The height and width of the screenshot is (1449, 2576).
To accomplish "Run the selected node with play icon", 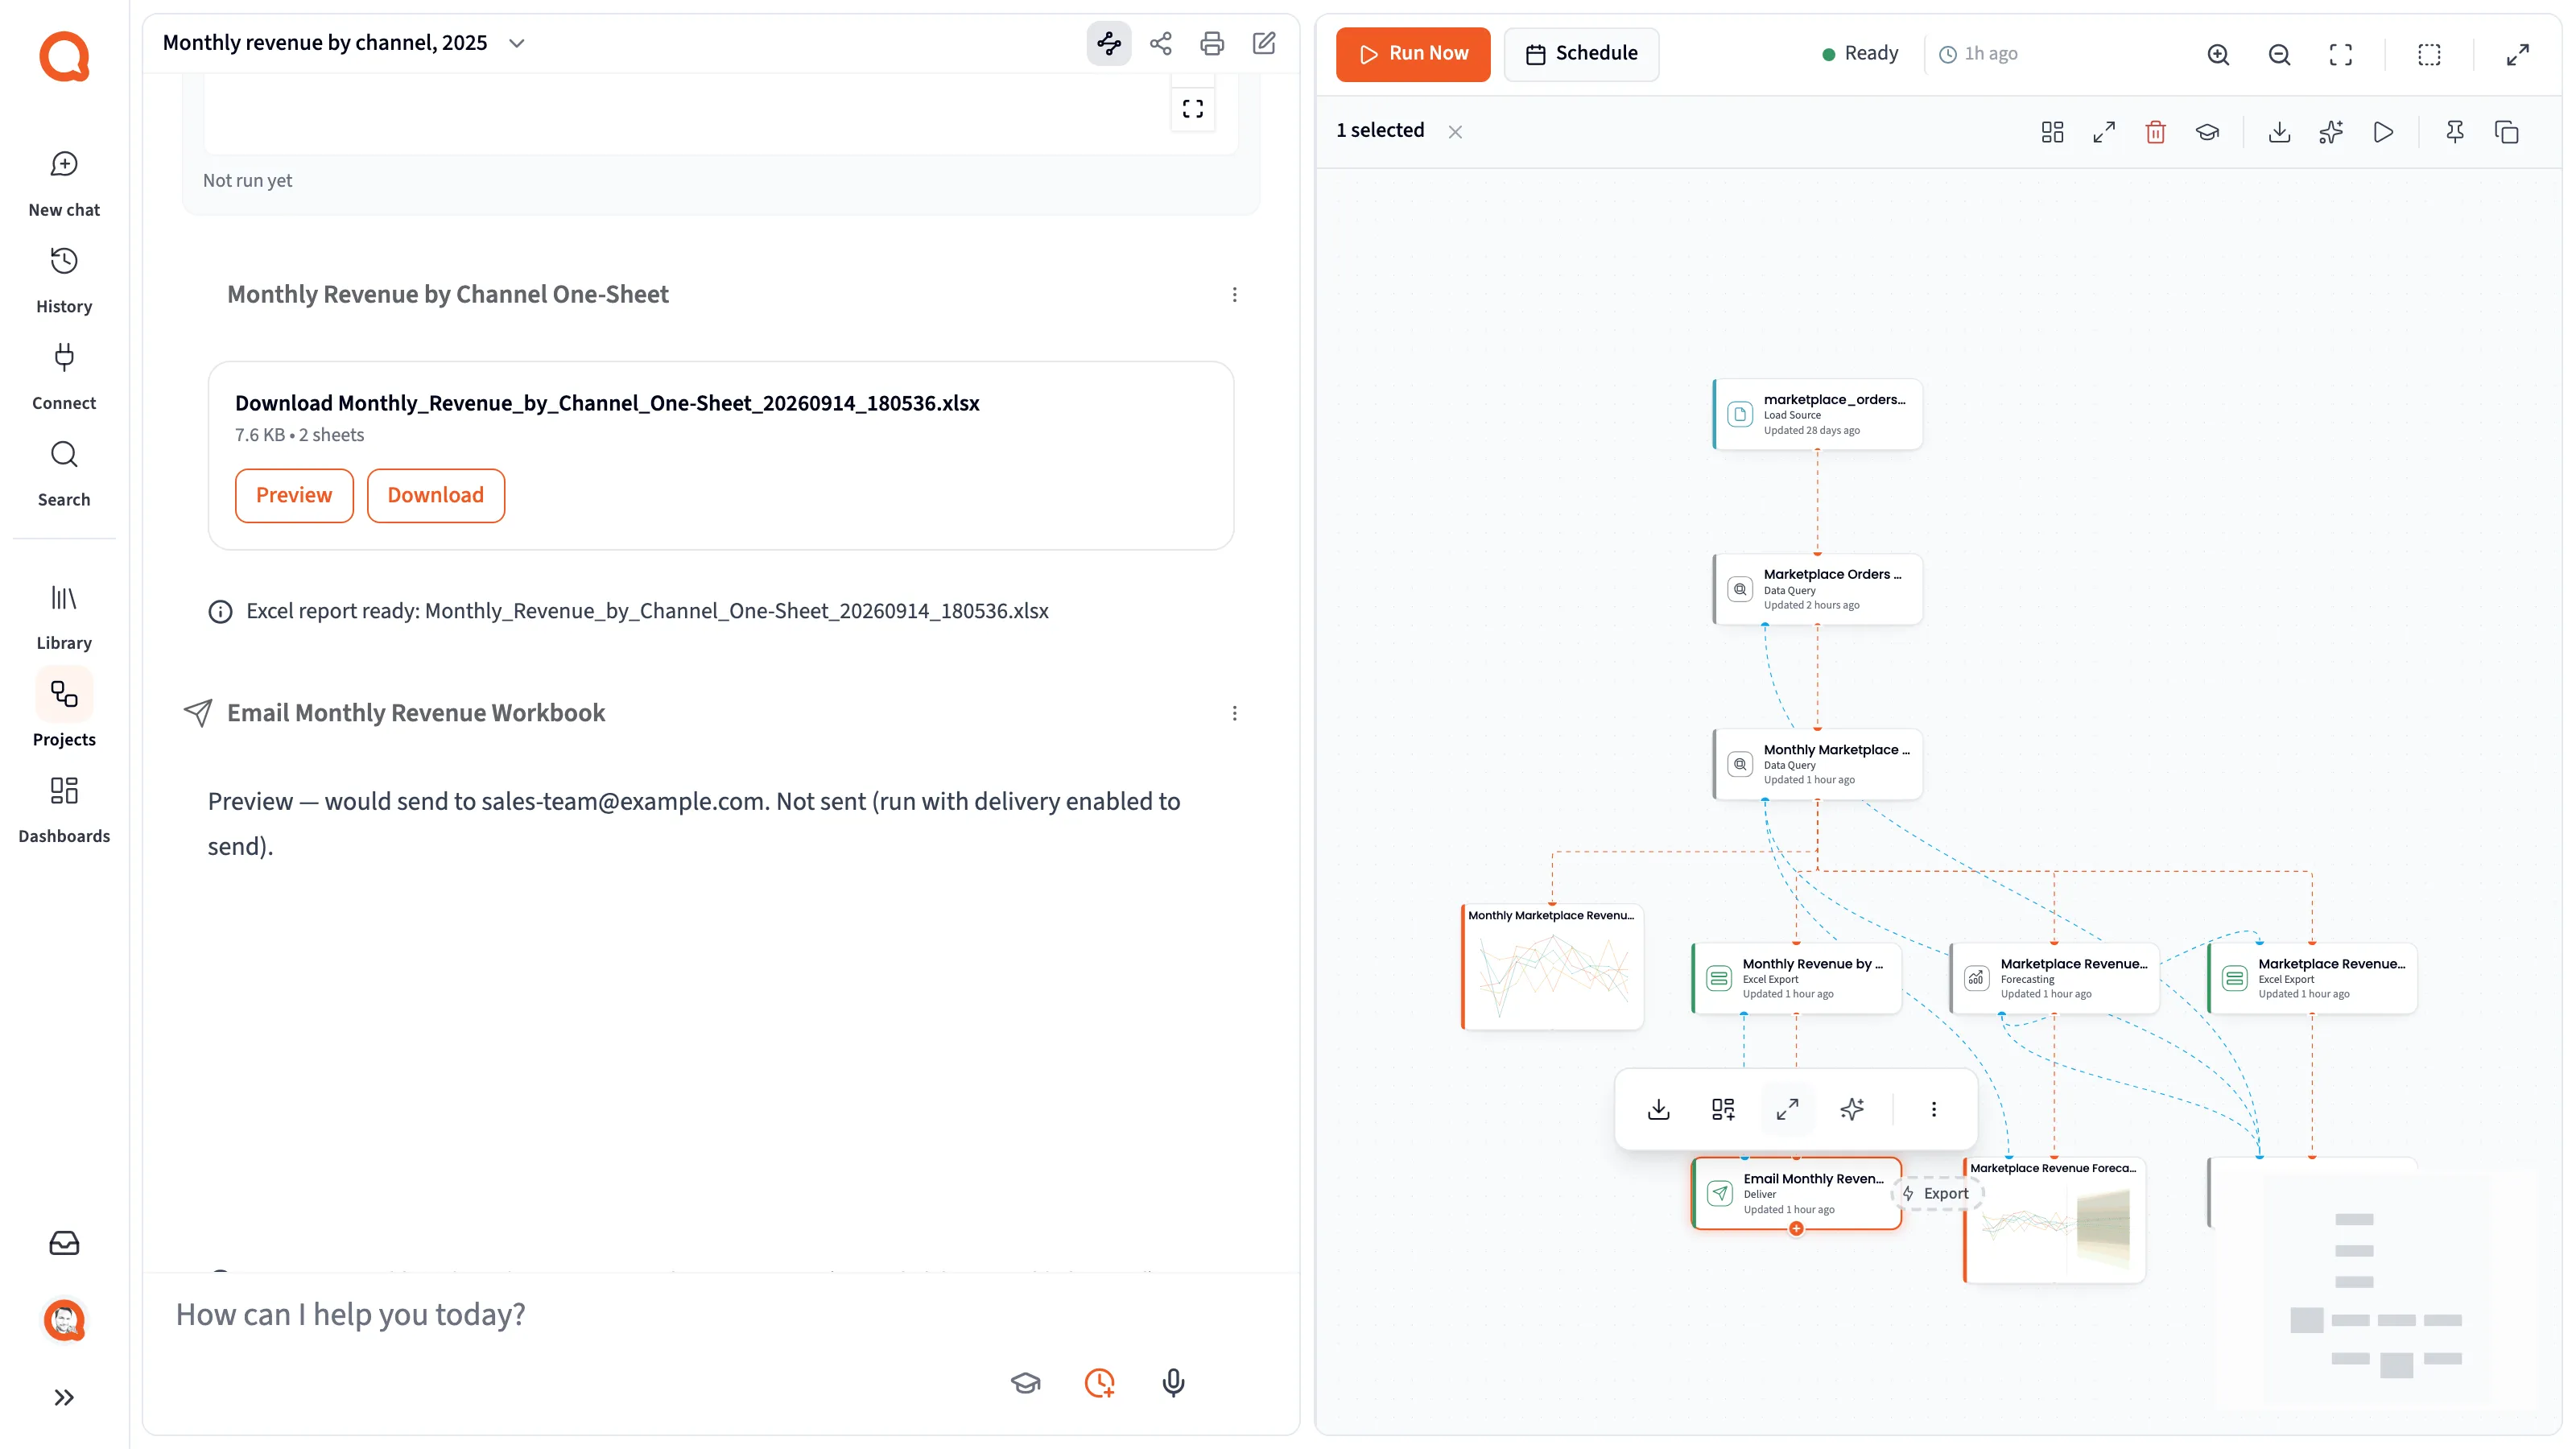I will [x=2383, y=132].
